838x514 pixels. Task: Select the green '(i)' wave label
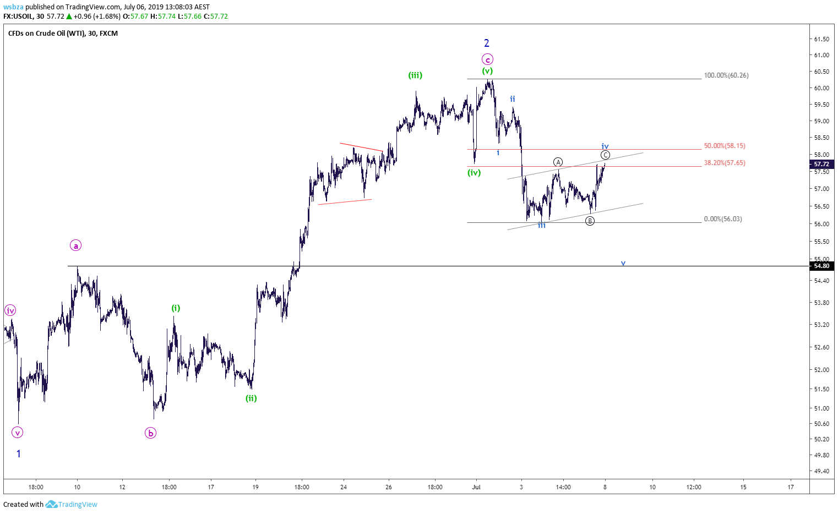click(176, 308)
